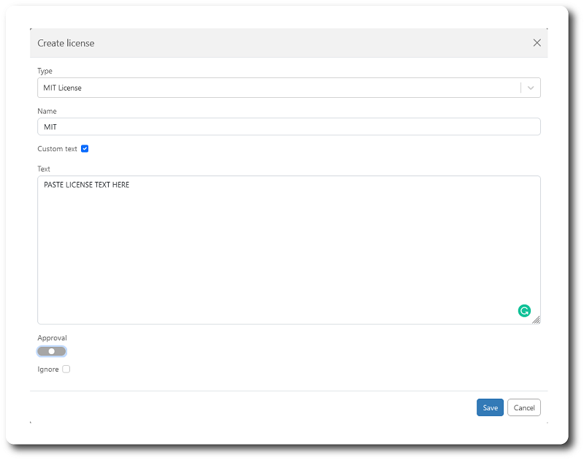Save the new license
The width and height of the screenshot is (584, 460).
point(490,407)
